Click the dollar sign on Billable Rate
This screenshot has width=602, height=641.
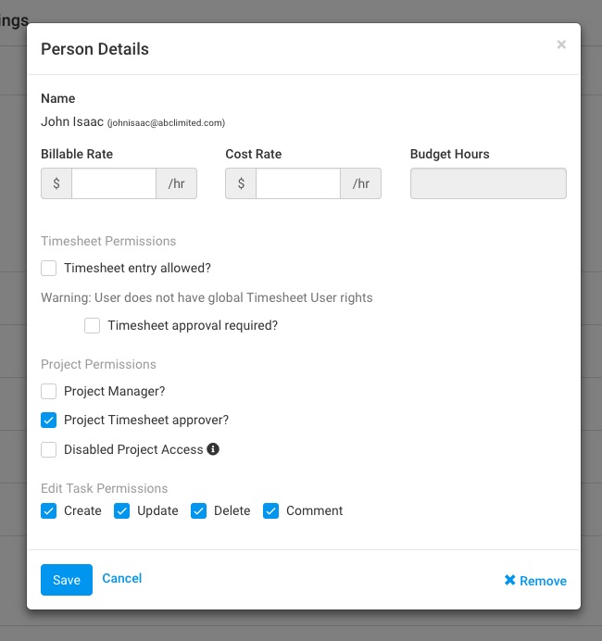pos(56,183)
